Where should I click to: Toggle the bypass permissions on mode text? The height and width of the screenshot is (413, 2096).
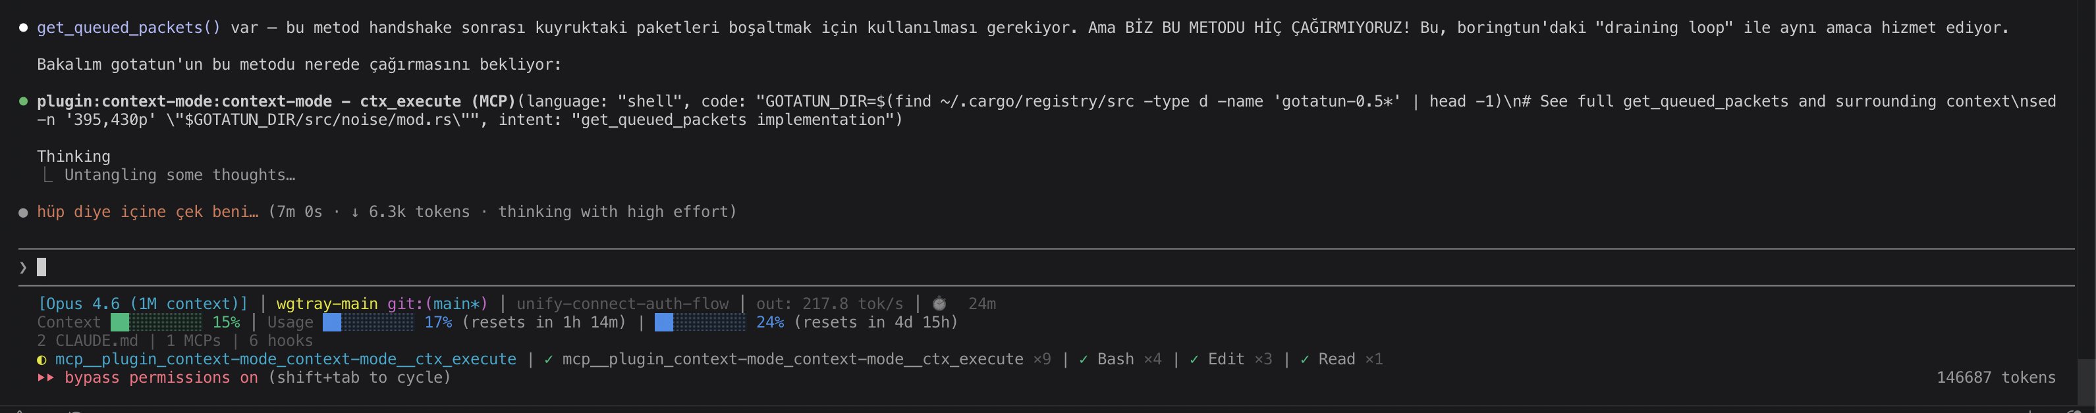[161, 377]
